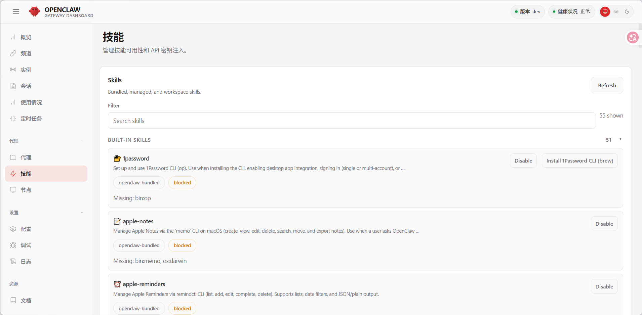
Task: Click the 配置 settings gear icon
Action: click(13, 229)
